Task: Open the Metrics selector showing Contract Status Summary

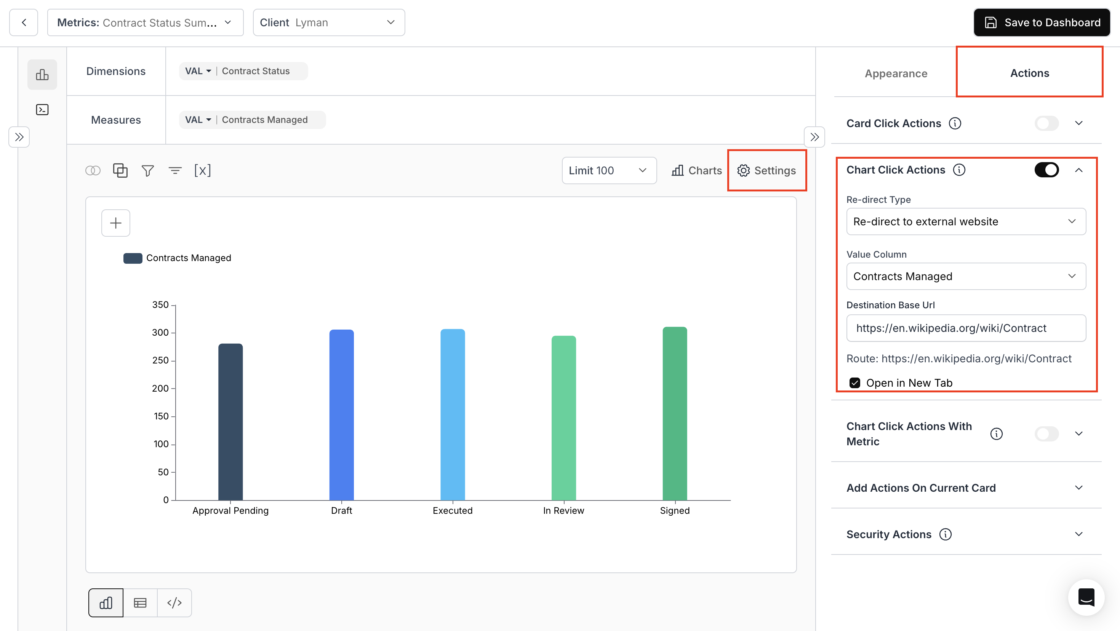Action: [x=145, y=22]
